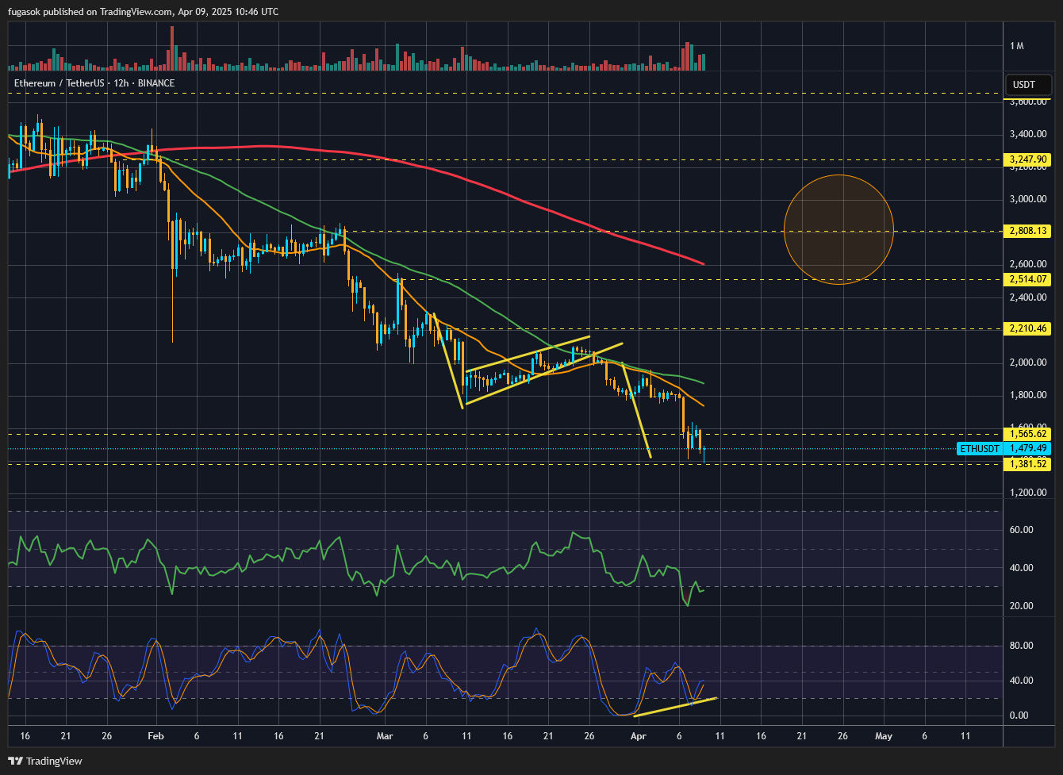This screenshot has width=1063, height=775.
Task: Click 80.00 on the stochastic scale
Action: (1020, 646)
